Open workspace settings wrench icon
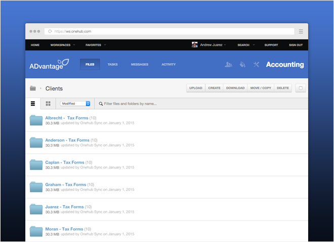This screenshot has width=334, height=242. point(256,65)
